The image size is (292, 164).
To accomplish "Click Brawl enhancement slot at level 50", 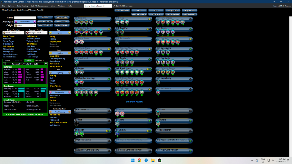I will [122, 114].
